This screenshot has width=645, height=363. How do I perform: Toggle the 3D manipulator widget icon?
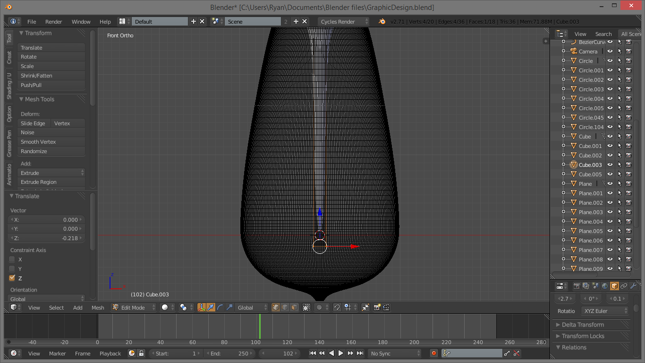click(202, 307)
